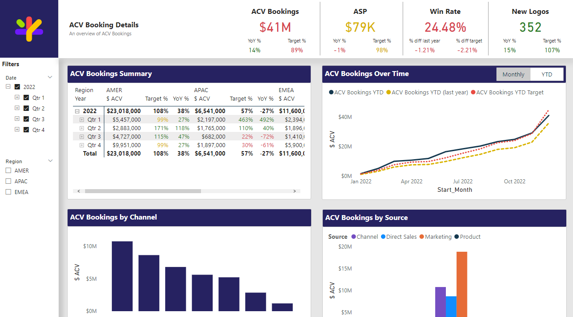Click the 352 New Logos value
This screenshot has width=573, height=317.
(530, 27)
